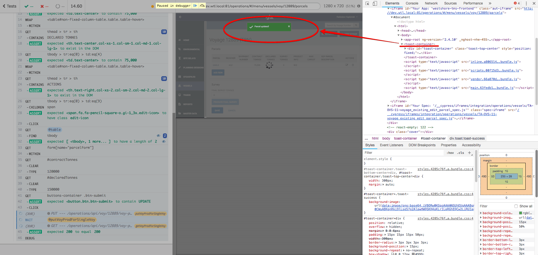Show more DevTools tabs with double chevron

click(490, 3)
